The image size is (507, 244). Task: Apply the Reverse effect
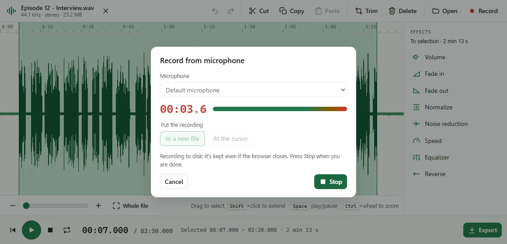[455, 174]
